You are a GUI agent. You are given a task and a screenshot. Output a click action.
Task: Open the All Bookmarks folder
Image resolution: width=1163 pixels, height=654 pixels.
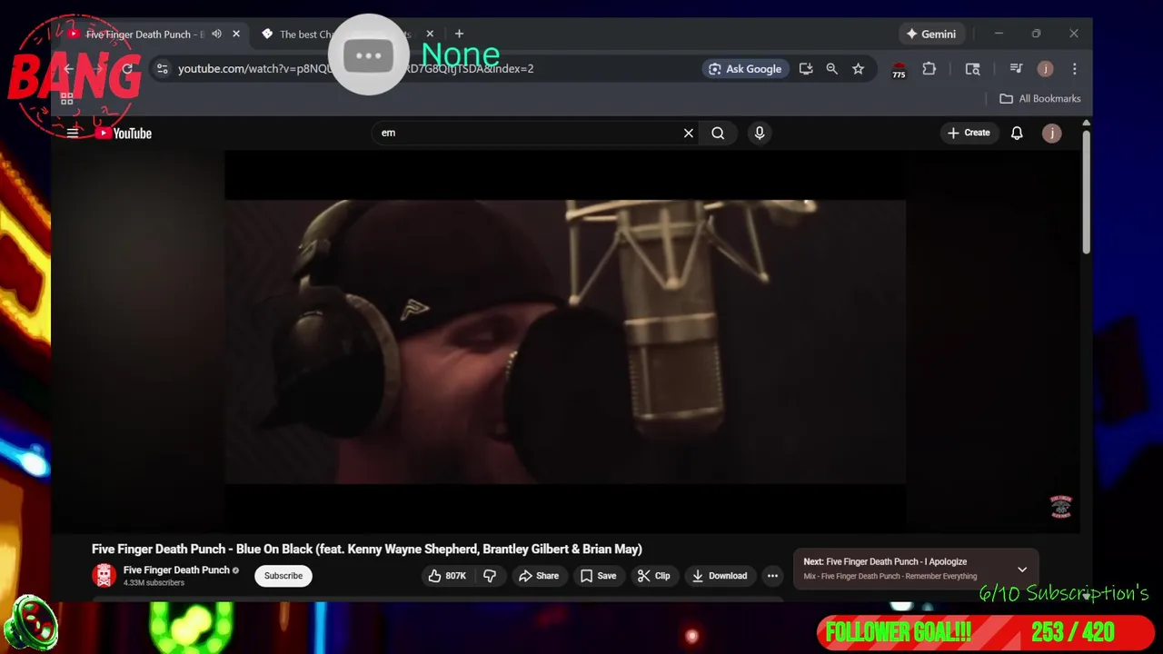(x=1040, y=98)
